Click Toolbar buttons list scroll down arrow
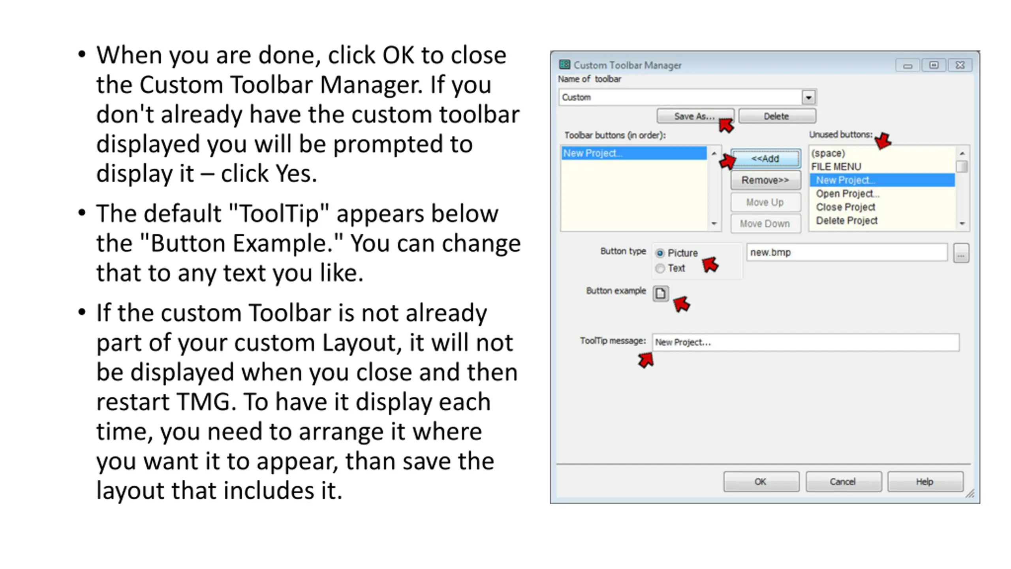This screenshot has width=1011, height=569. click(714, 224)
